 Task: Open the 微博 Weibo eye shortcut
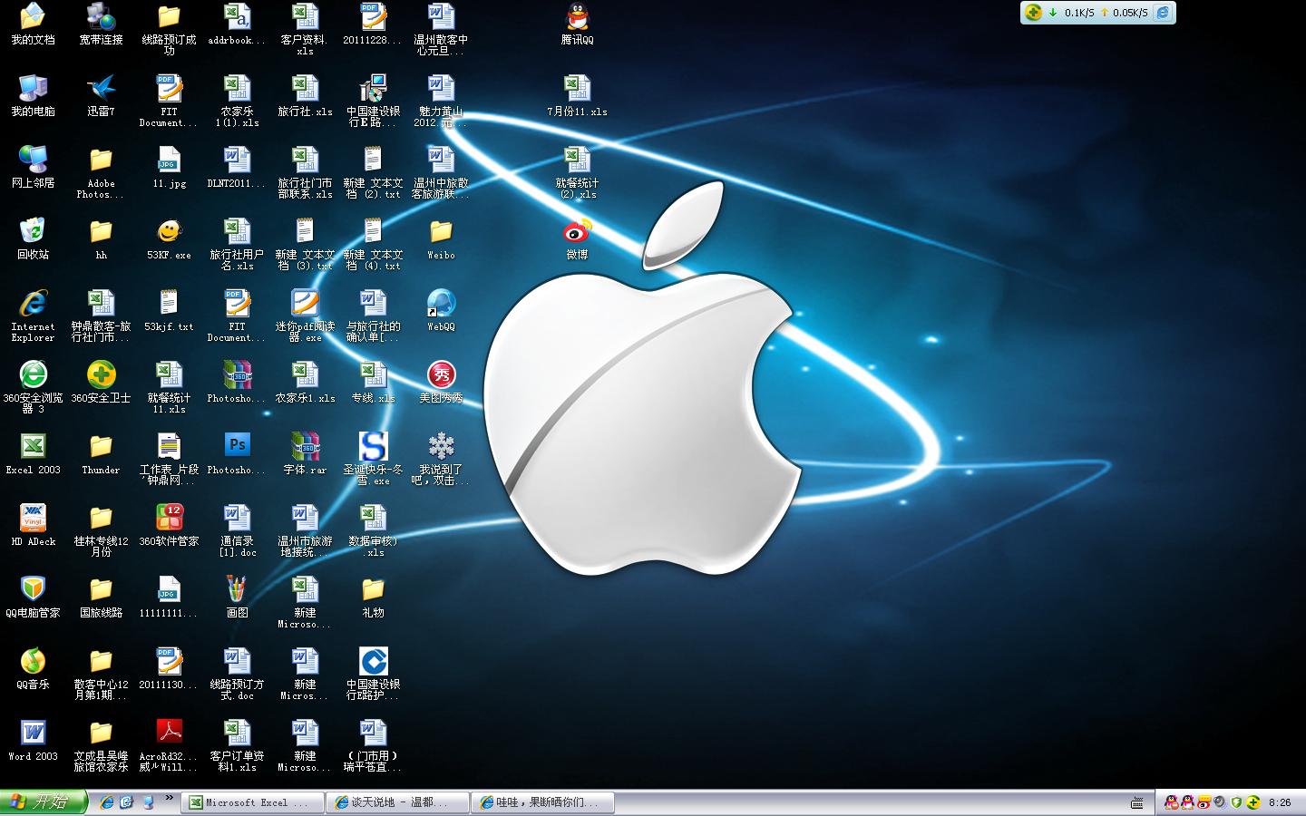pyautogui.click(x=577, y=238)
